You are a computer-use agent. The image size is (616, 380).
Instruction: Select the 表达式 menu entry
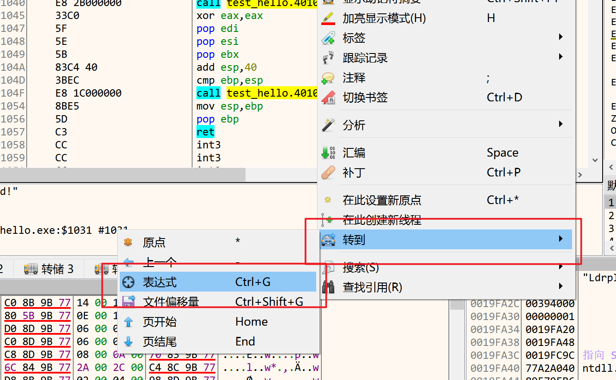coord(159,281)
